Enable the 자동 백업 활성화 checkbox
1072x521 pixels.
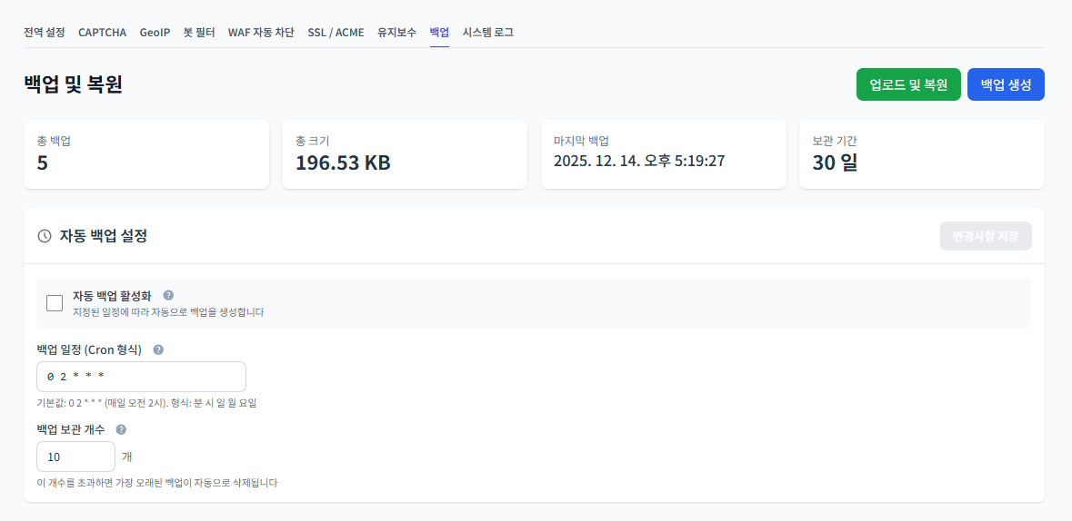pyautogui.click(x=55, y=303)
